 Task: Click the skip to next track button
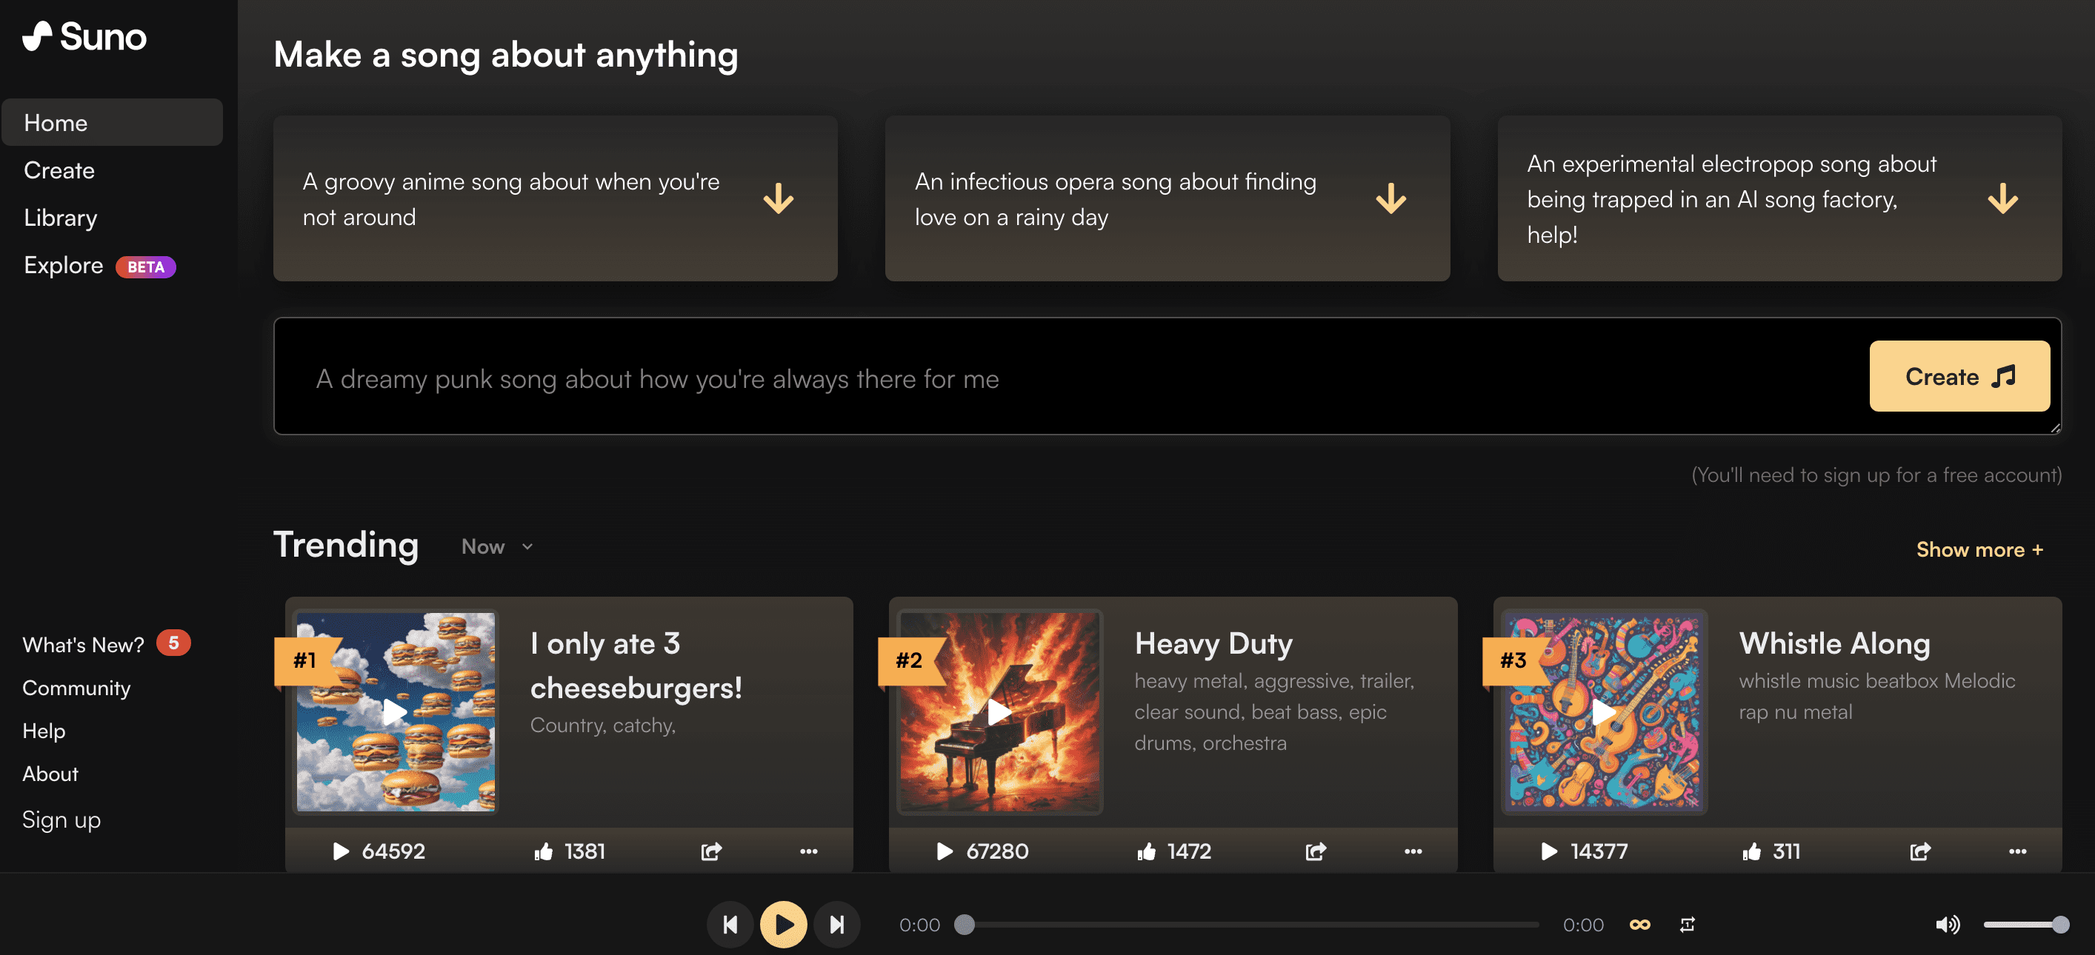click(x=837, y=924)
